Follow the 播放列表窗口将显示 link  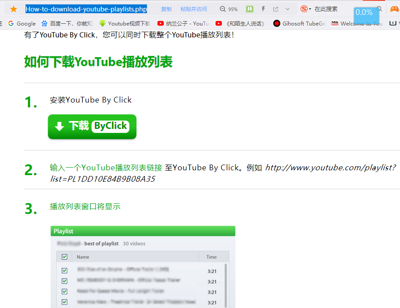click(85, 206)
